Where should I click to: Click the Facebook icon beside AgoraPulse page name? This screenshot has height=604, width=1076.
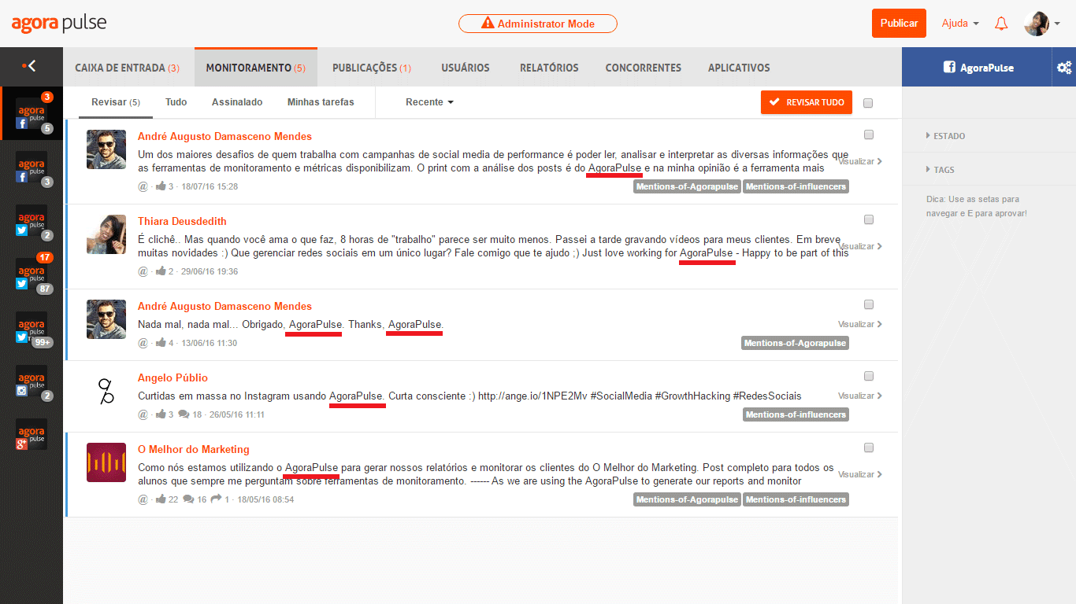[949, 68]
